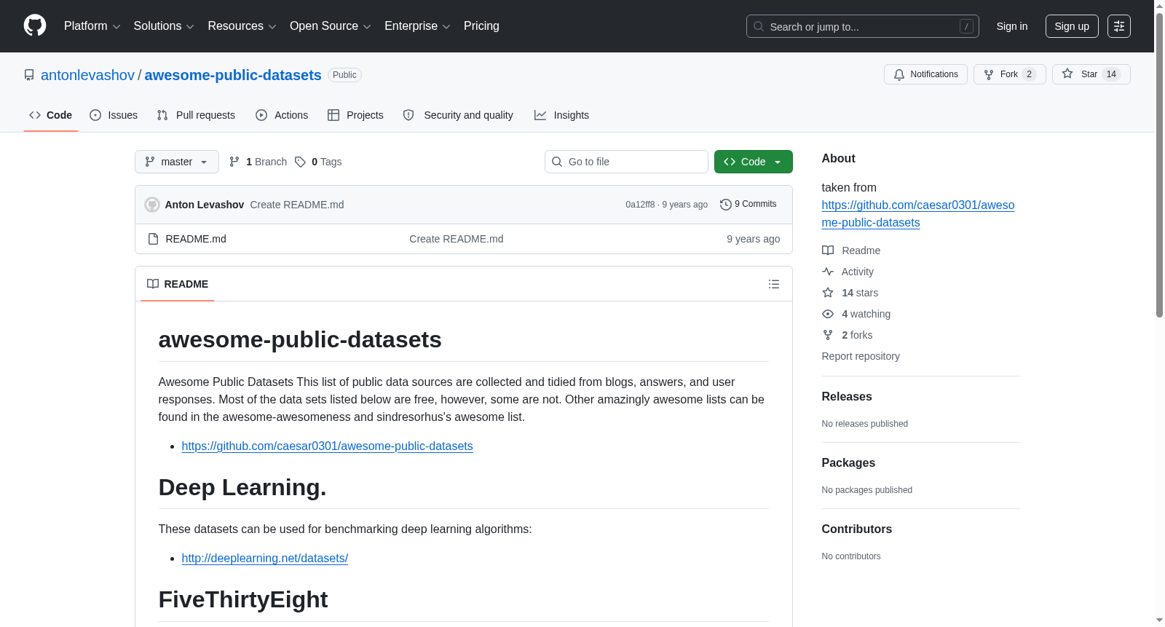This screenshot has height=627, width=1165.
Task: Expand the Platform menu
Action: 92,26
